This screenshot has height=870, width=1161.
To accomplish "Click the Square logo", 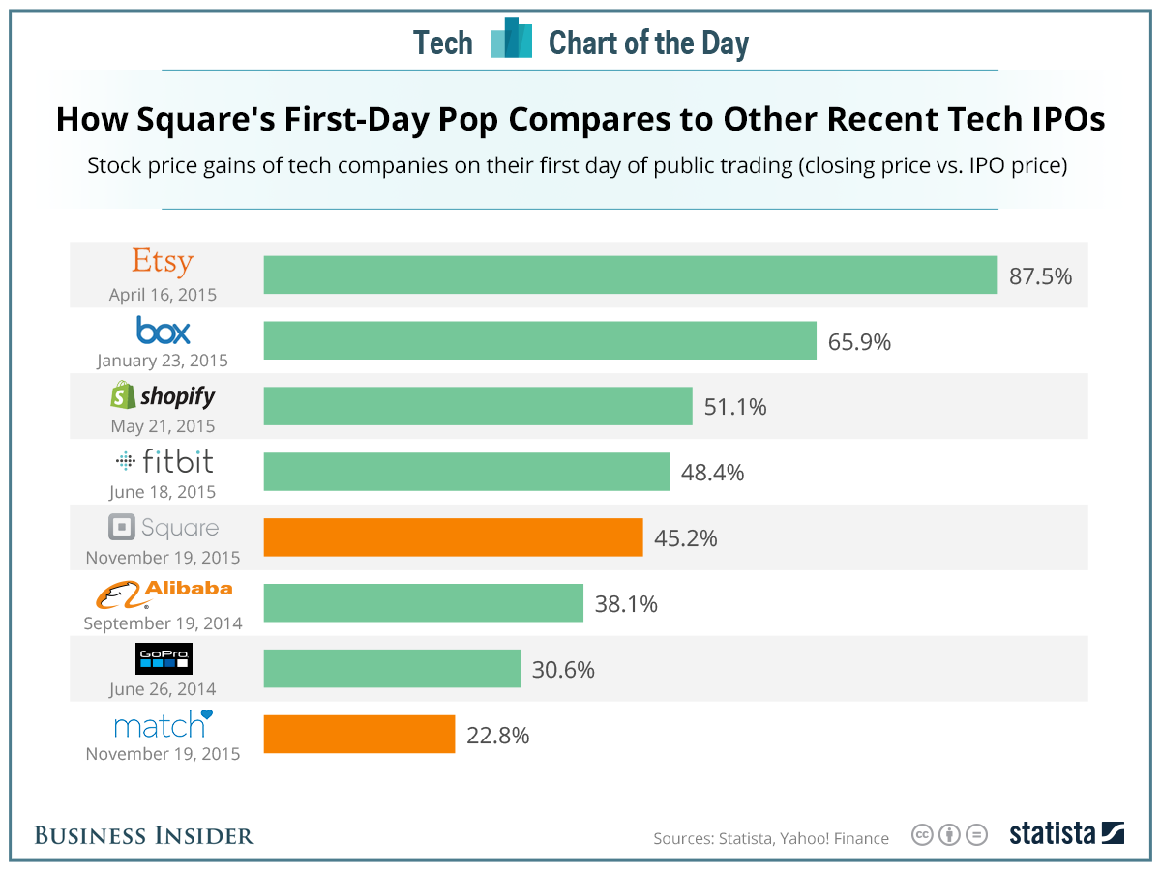I will point(164,528).
